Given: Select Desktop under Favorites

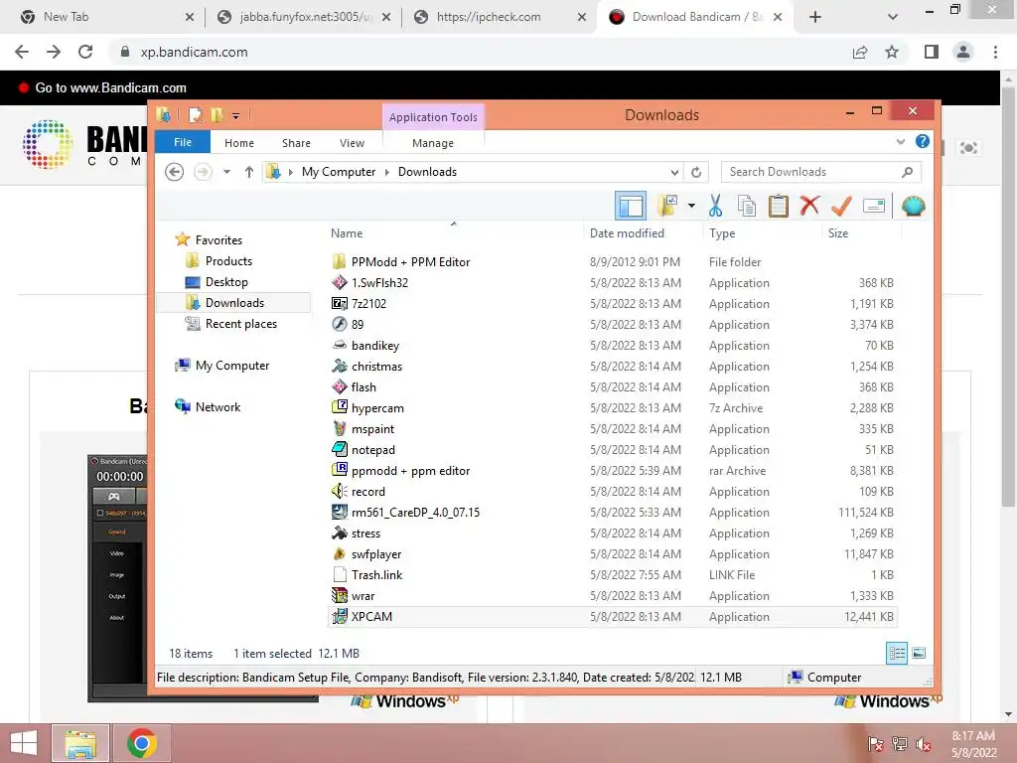Looking at the screenshot, I should click(217, 282).
